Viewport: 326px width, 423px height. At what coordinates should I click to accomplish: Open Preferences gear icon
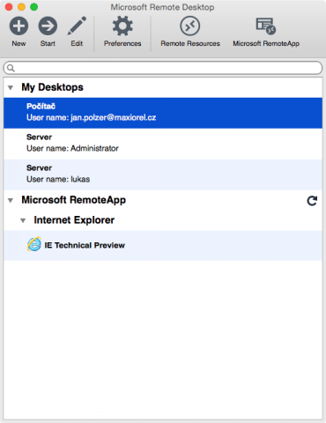click(122, 26)
